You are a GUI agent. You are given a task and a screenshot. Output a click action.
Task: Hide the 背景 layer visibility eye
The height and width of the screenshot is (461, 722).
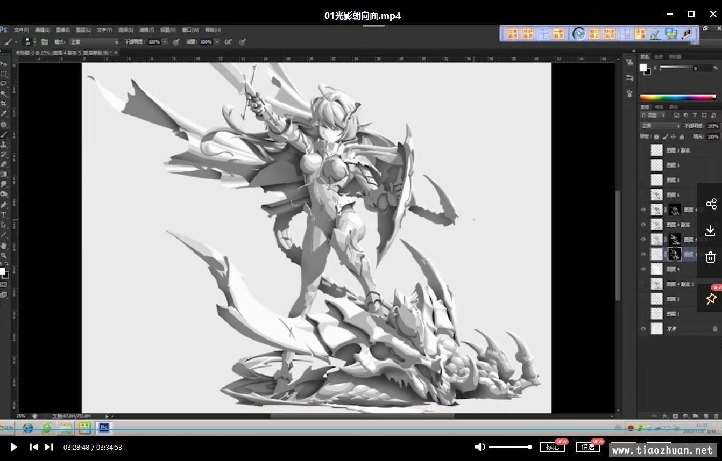(643, 329)
